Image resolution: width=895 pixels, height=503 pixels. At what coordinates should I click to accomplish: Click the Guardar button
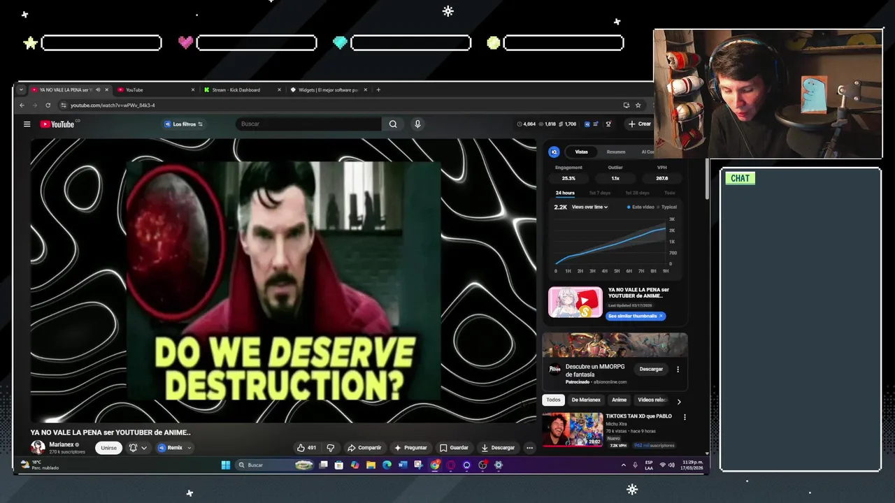454,448
